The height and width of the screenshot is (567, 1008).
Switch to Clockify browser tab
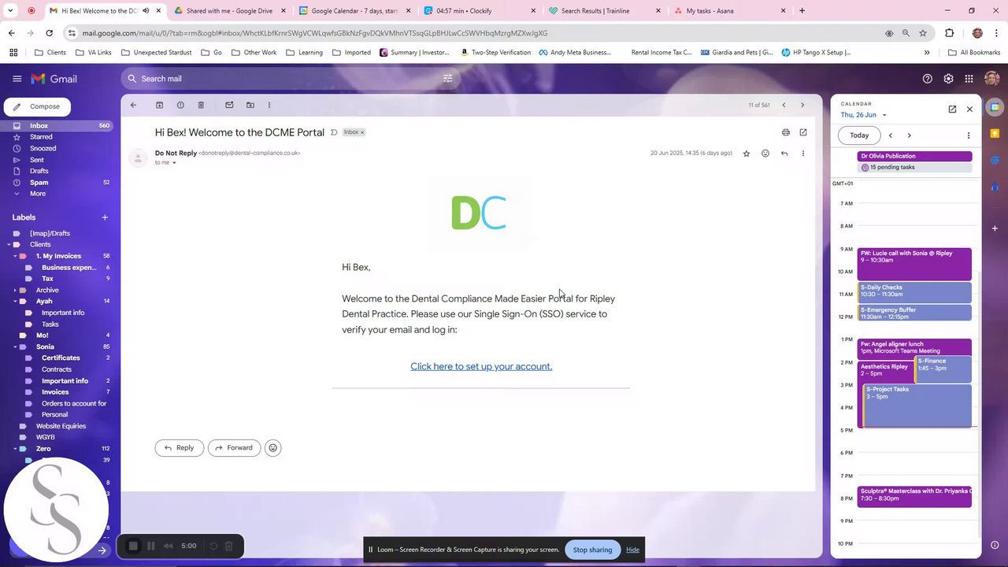click(480, 11)
